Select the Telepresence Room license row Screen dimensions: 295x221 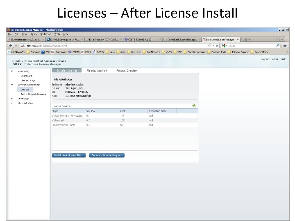click(x=125, y=125)
